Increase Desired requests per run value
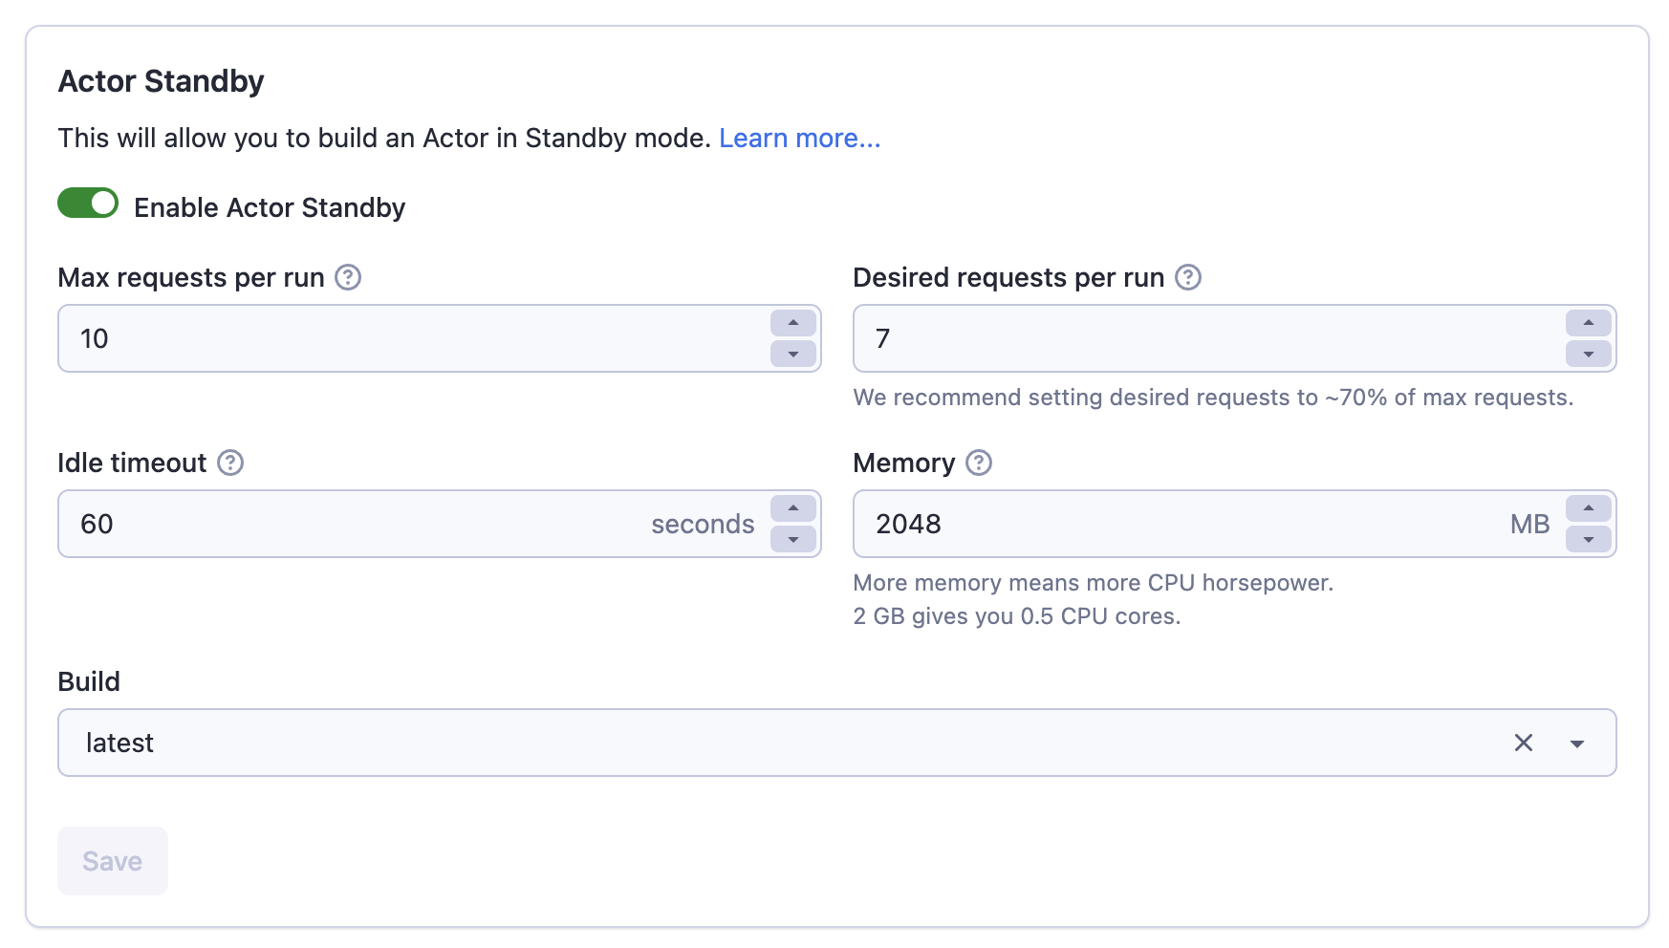Image resolution: width=1669 pixels, height=948 pixels. click(x=1589, y=323)
